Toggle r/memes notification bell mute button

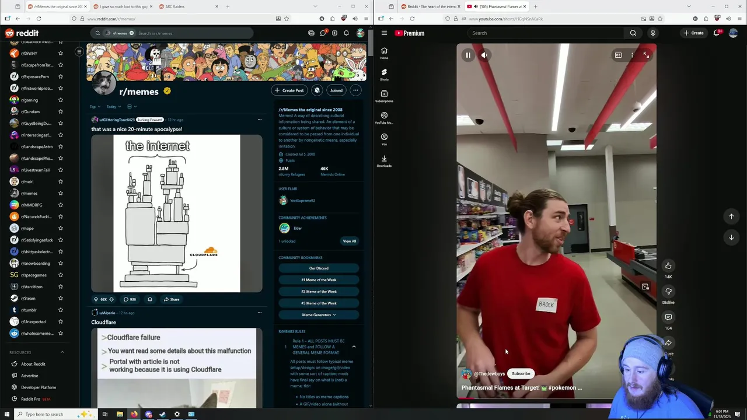point(317,90)
